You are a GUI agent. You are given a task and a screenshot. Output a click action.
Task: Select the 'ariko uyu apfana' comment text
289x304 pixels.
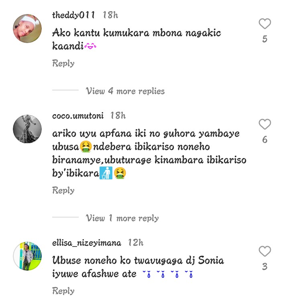point(149,153)
